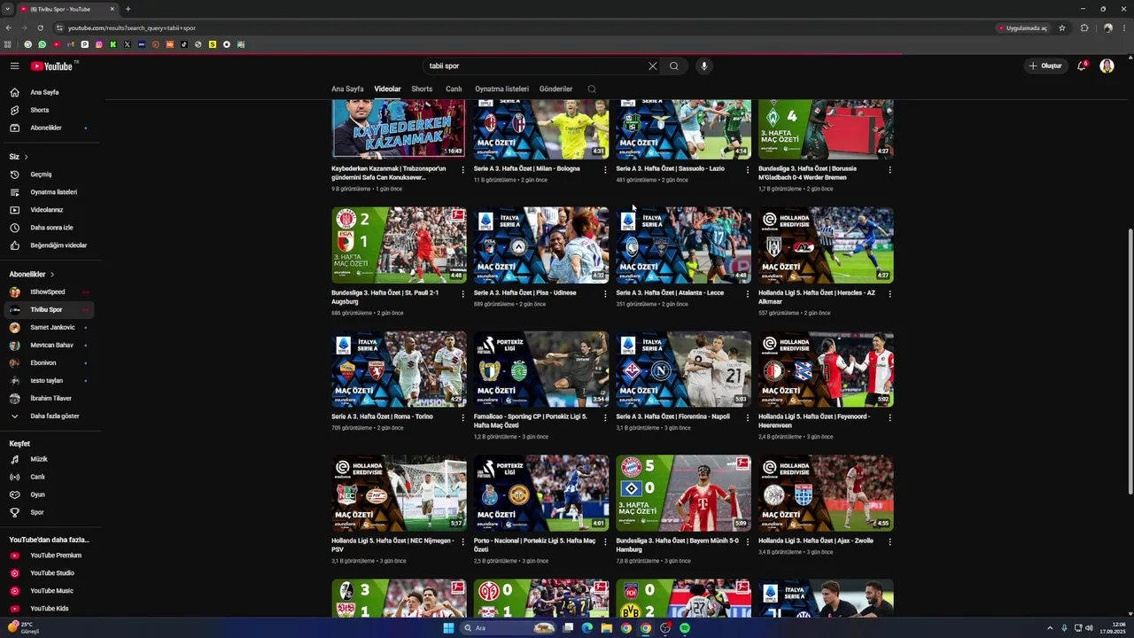1134x638 pixels.
Task: Switch to Oynatma listeleri tab
Action: pyautogui.click(x=501, y=89)
